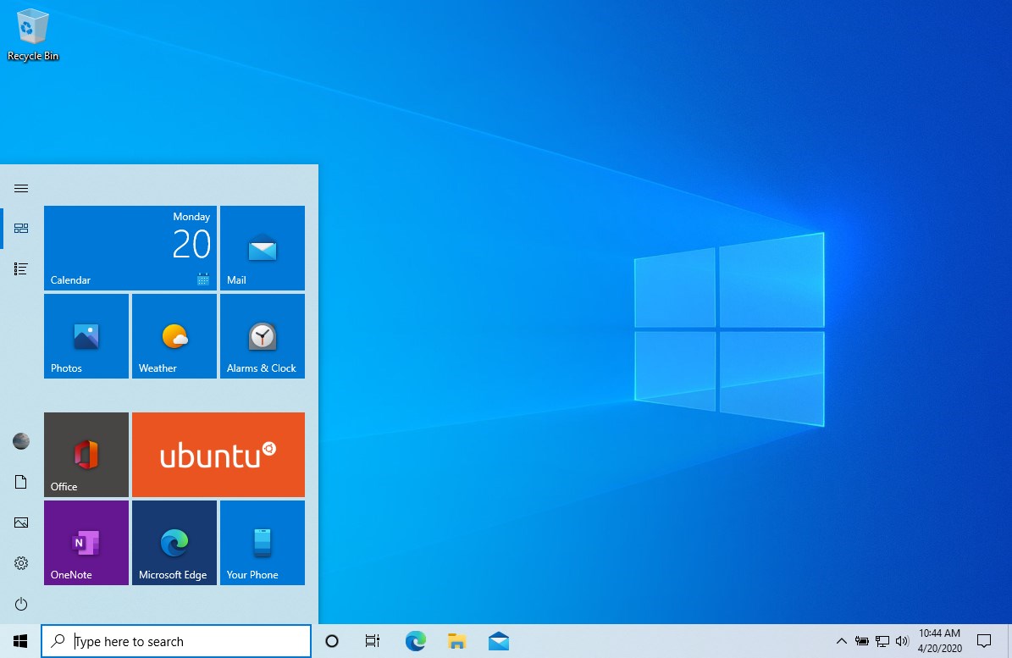1012x658 pixels.
Task: Expand hidden system tray icons
Action: 841,641
